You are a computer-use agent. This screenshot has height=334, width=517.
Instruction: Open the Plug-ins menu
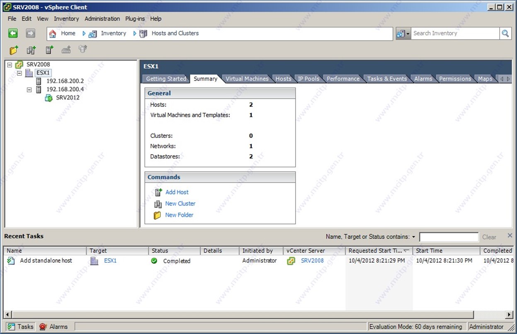click(x=135, y=19)
